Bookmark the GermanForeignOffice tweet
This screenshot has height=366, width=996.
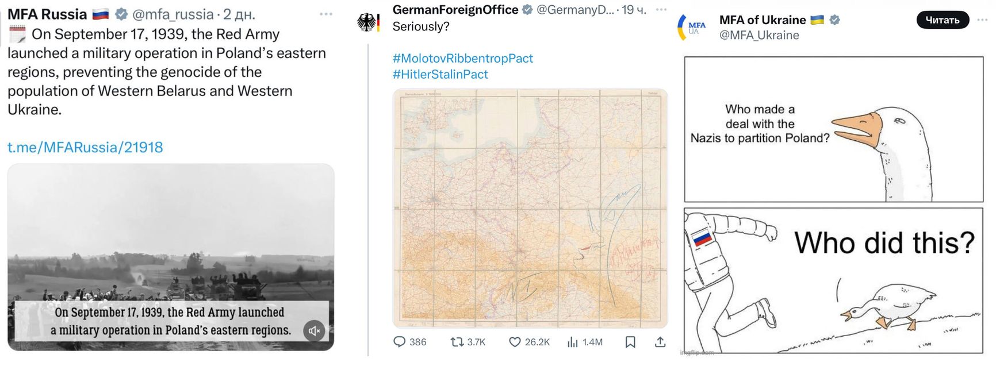630,342
